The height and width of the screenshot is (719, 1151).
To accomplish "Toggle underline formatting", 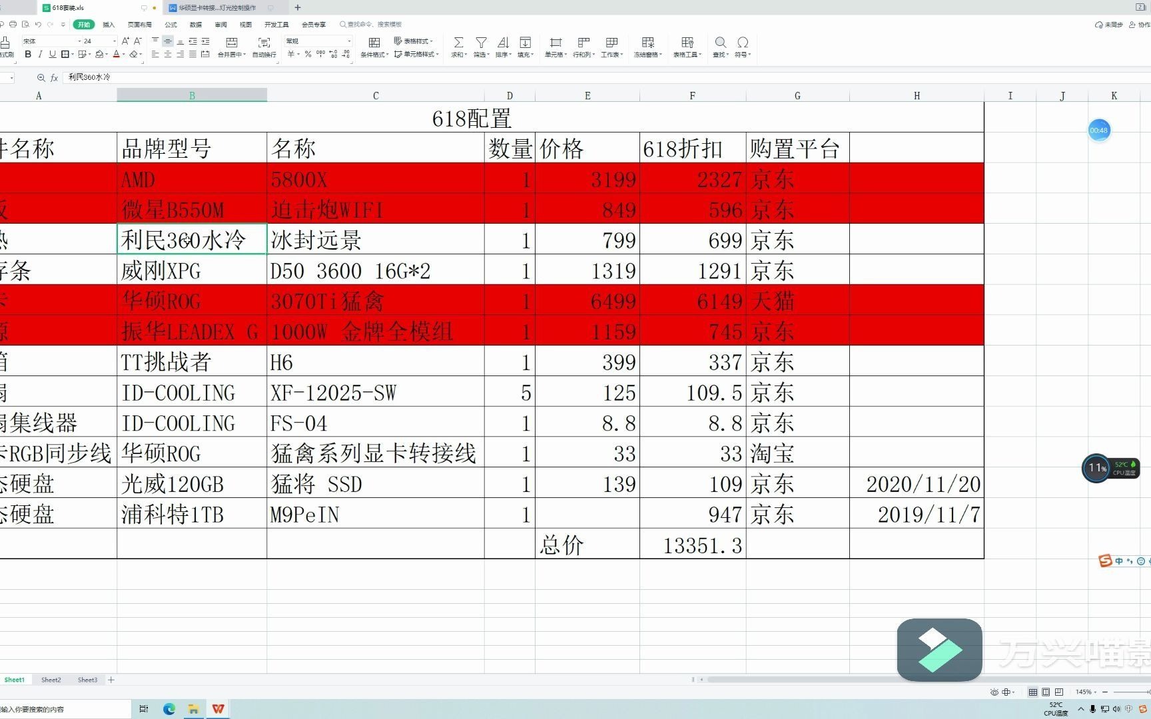I will pyautogui.click(x=53, y=55).
